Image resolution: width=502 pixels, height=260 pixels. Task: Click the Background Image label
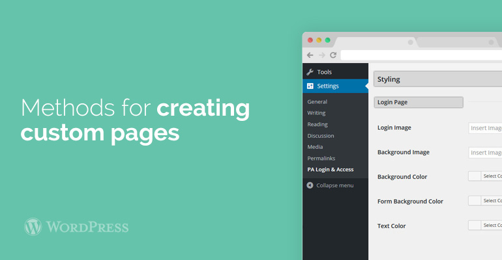pyautogui.click(x=404, y=152)
